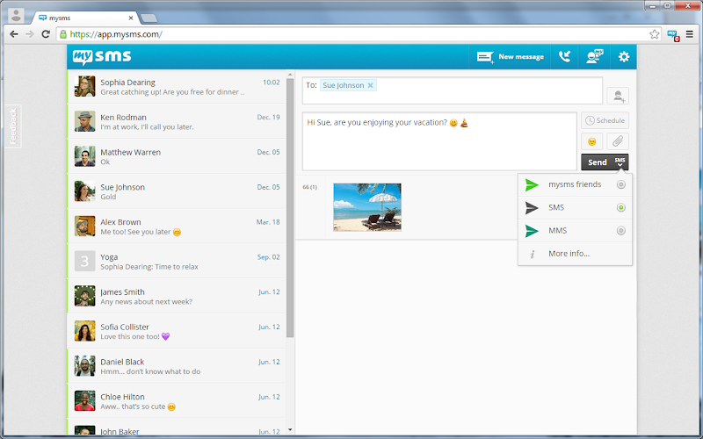Open the More info... menu entry
Viewport: 703px width, 439px height.
(575, 254)
